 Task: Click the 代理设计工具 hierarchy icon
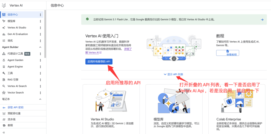(x=4, y=54)
